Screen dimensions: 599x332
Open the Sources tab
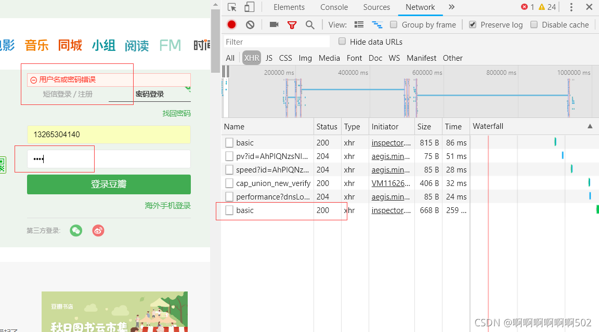pyautogui.click(x=376, y=7)
